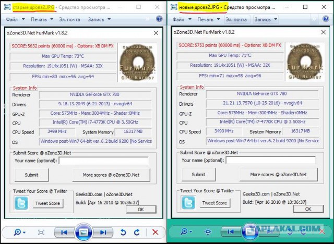Open help in the старые дрова2.JPG window

[x=159, y=19]
